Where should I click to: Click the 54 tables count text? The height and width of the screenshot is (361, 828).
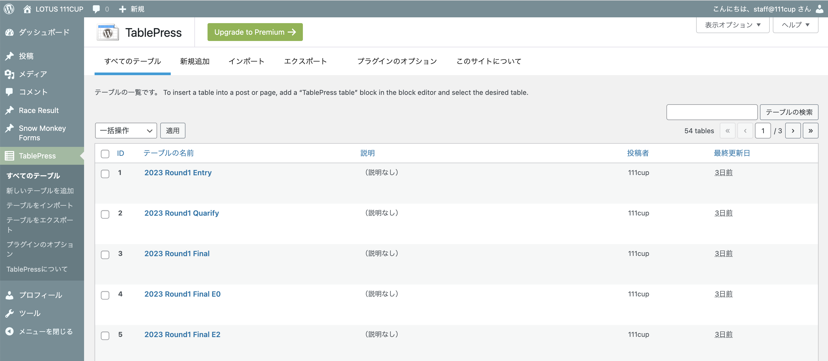click(x=699, y=131)
